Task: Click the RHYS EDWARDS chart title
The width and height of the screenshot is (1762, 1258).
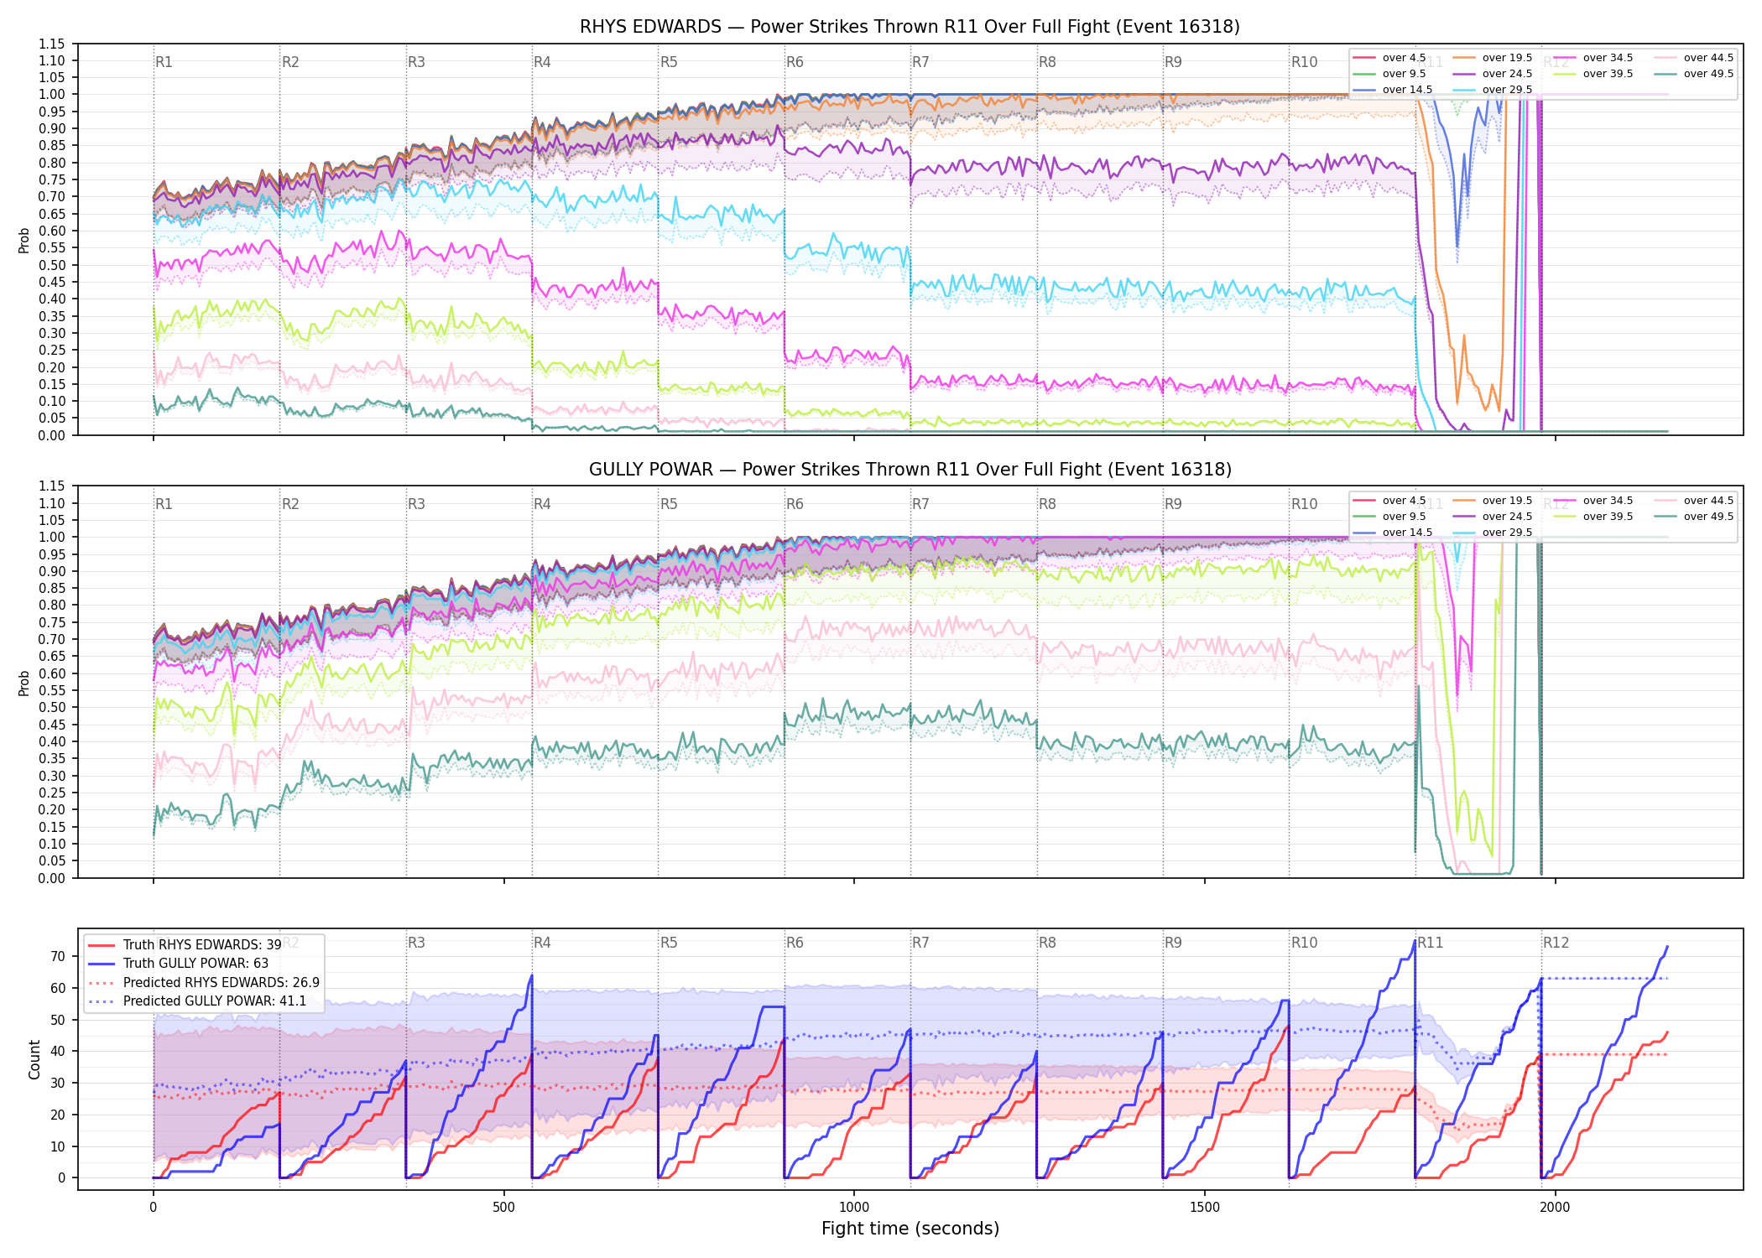Action: tap(910, 27)
